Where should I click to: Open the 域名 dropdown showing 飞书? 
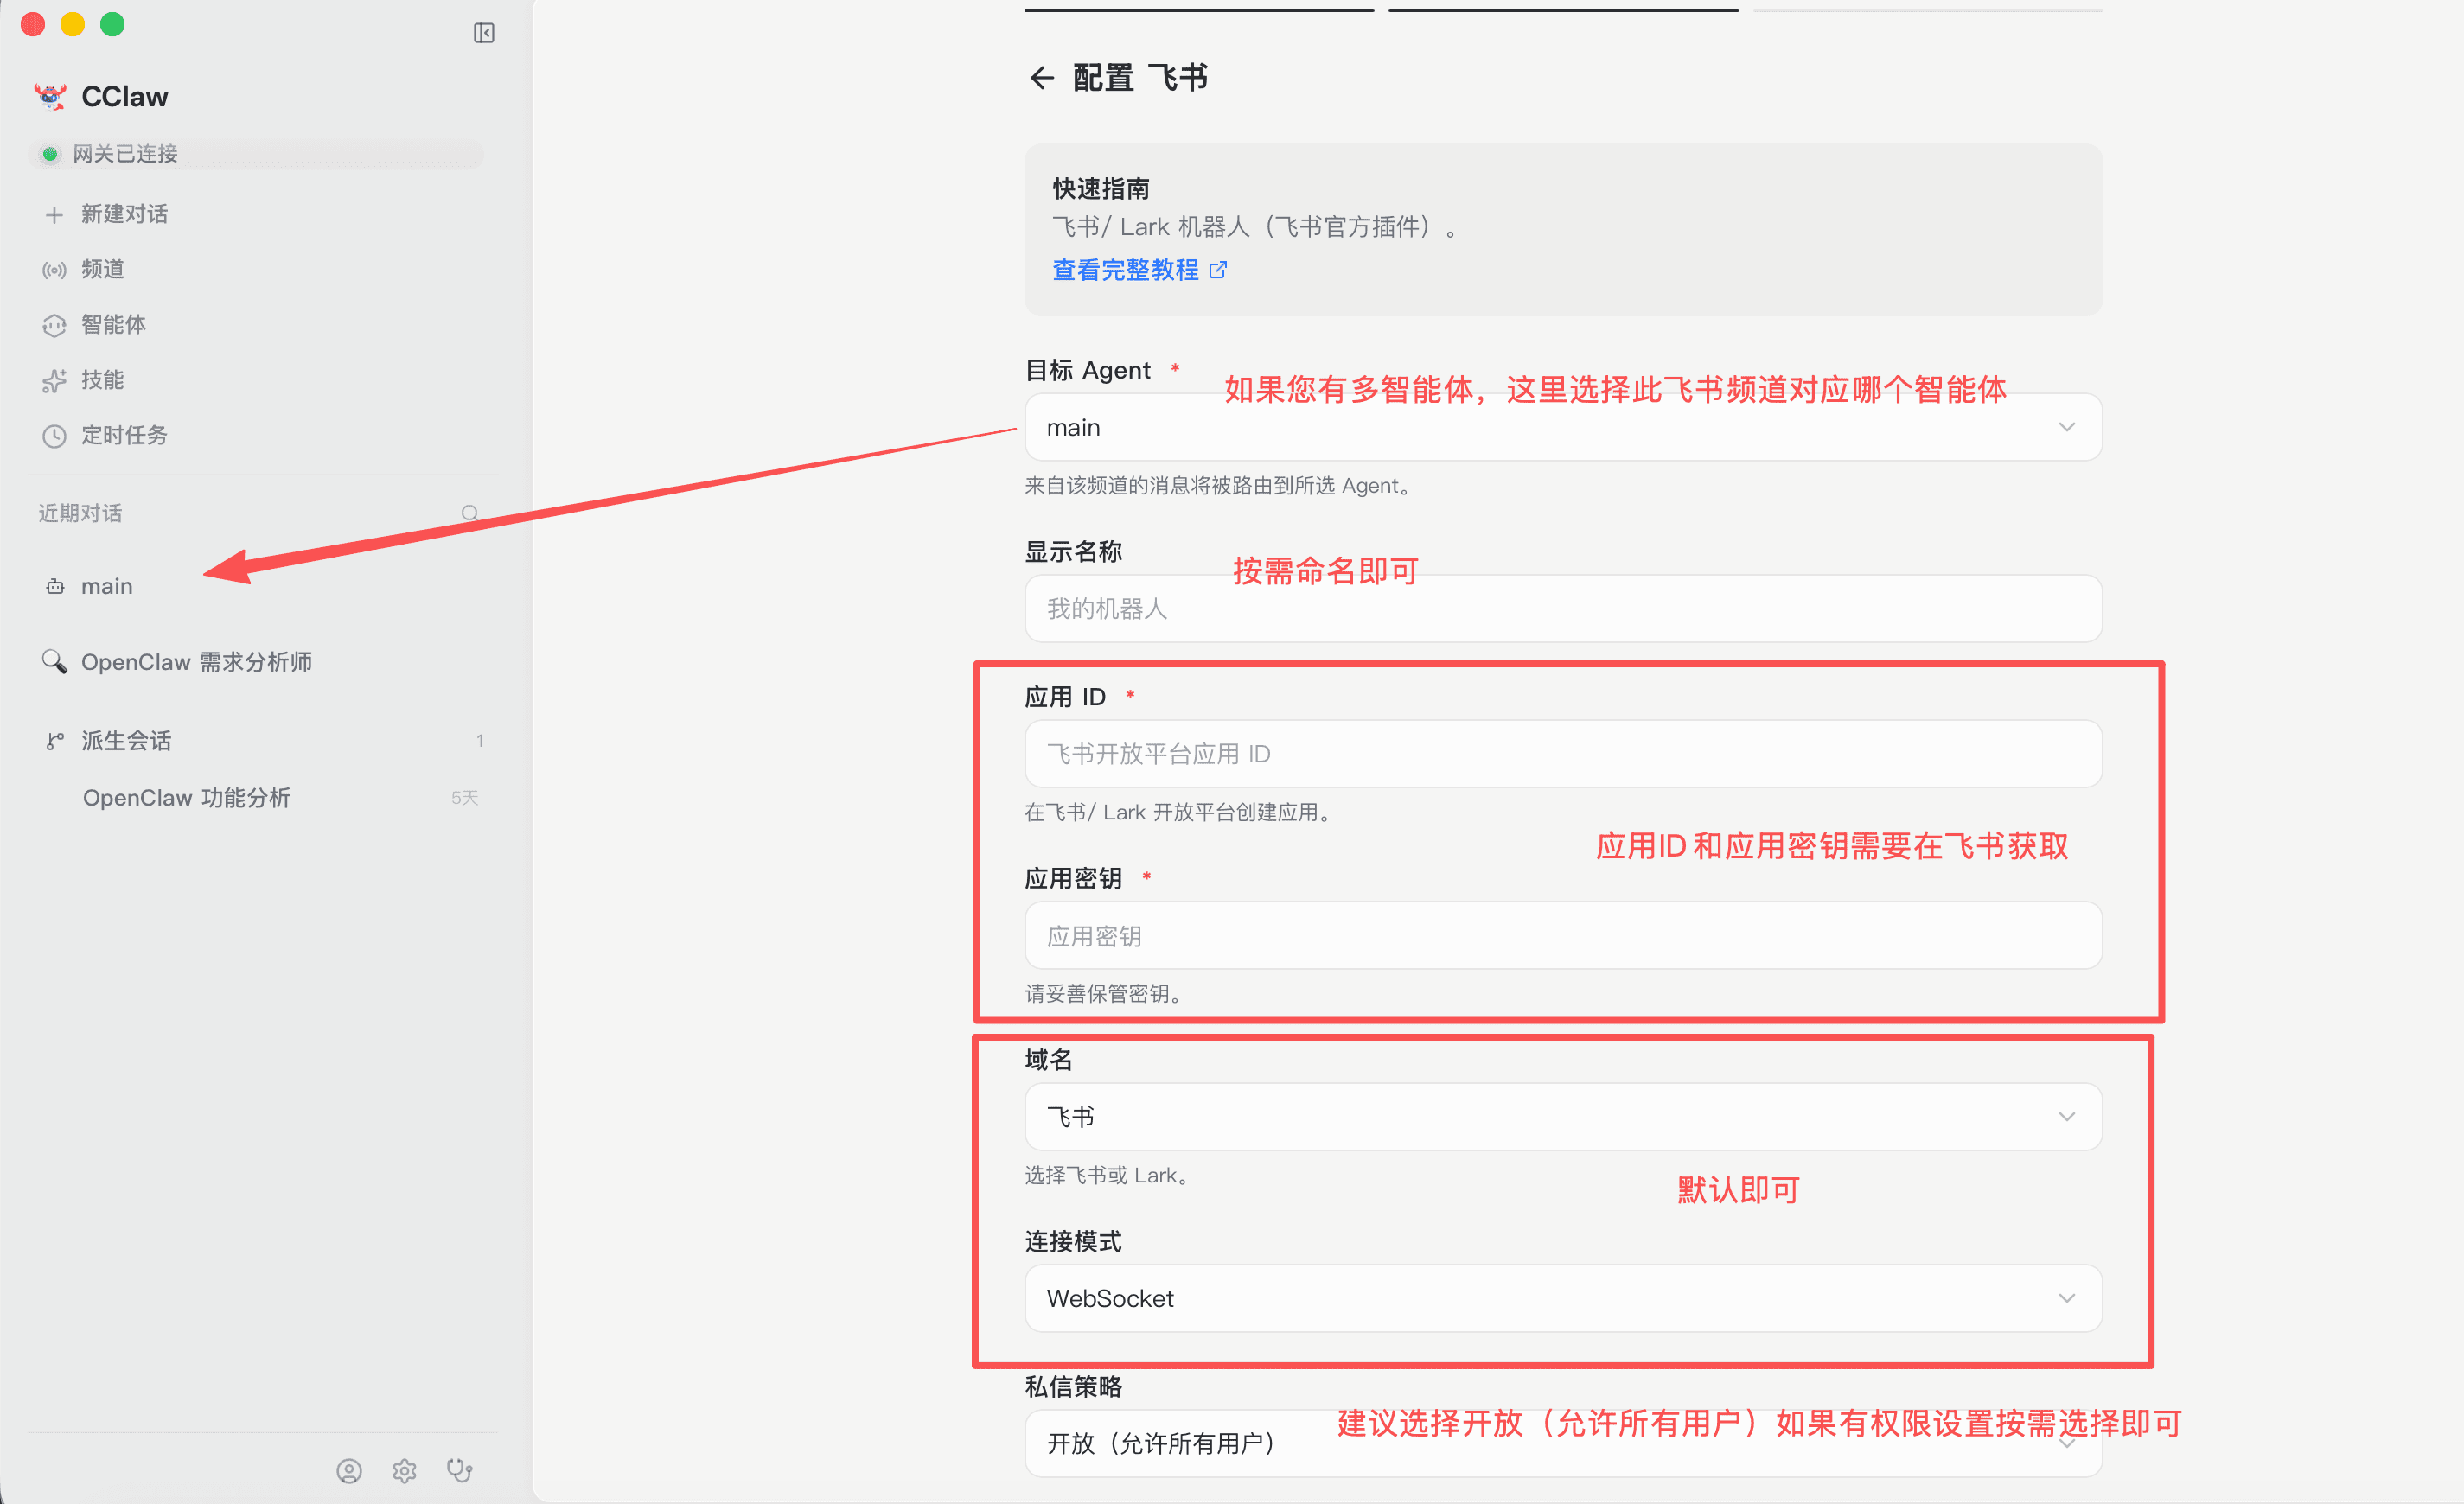coord(1563,1116)
